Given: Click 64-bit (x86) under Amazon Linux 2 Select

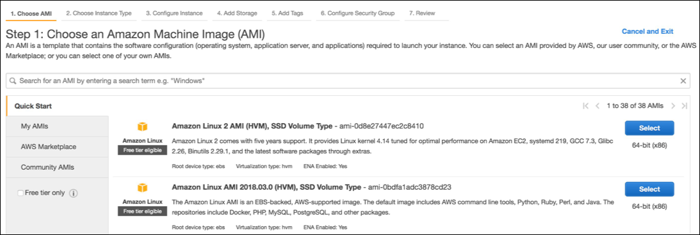Looking at the screenshot, I should click(x=649, y=146).
